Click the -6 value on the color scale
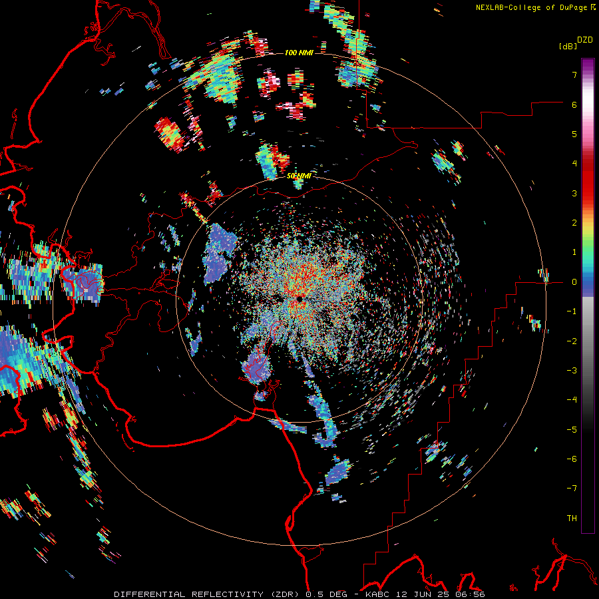Image resolution: width=599 pixels, height=599 pixels. tap(572, 459)
